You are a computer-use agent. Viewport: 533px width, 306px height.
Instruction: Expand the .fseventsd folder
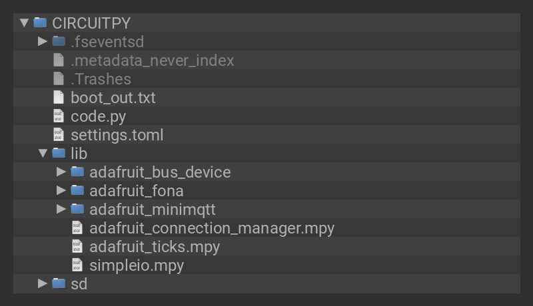43,41
